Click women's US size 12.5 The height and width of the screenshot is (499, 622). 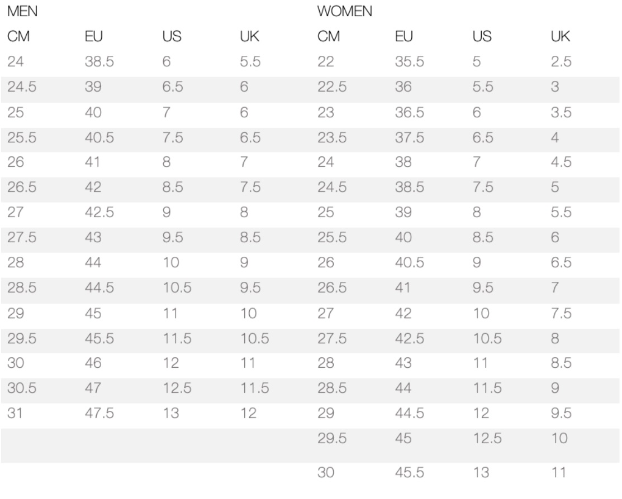(487, 438)
